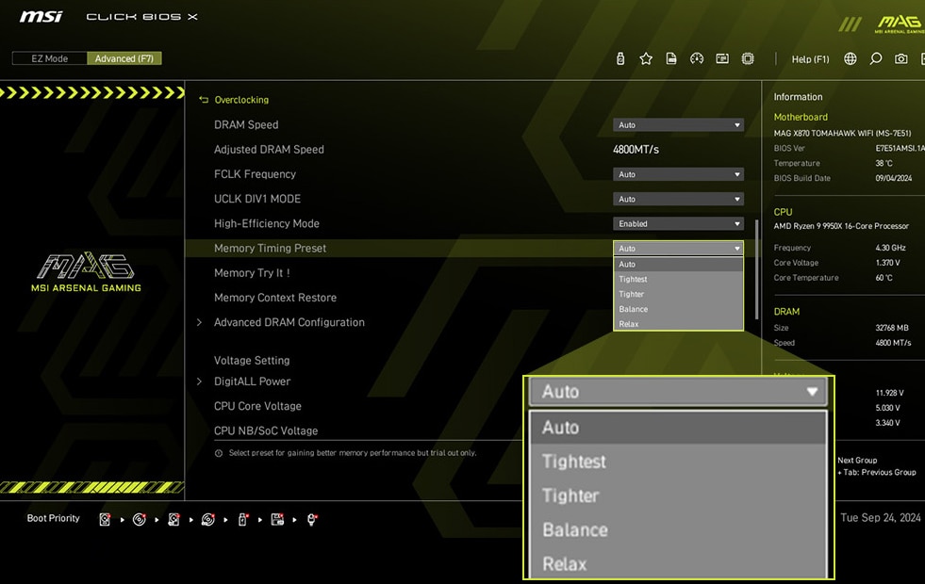
Task: Expand the DigitALL Power submenu
Action: click(x=252, y=381)
